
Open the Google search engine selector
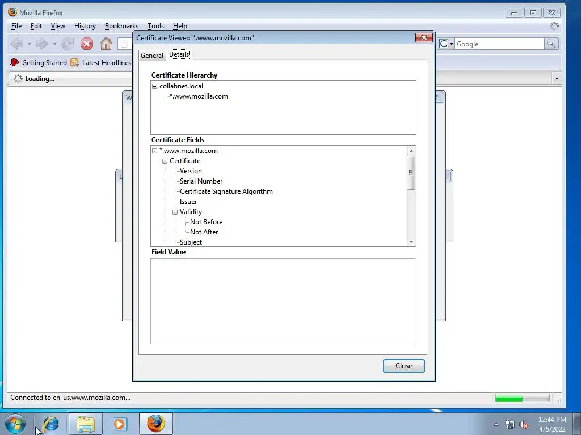[446, 44]
